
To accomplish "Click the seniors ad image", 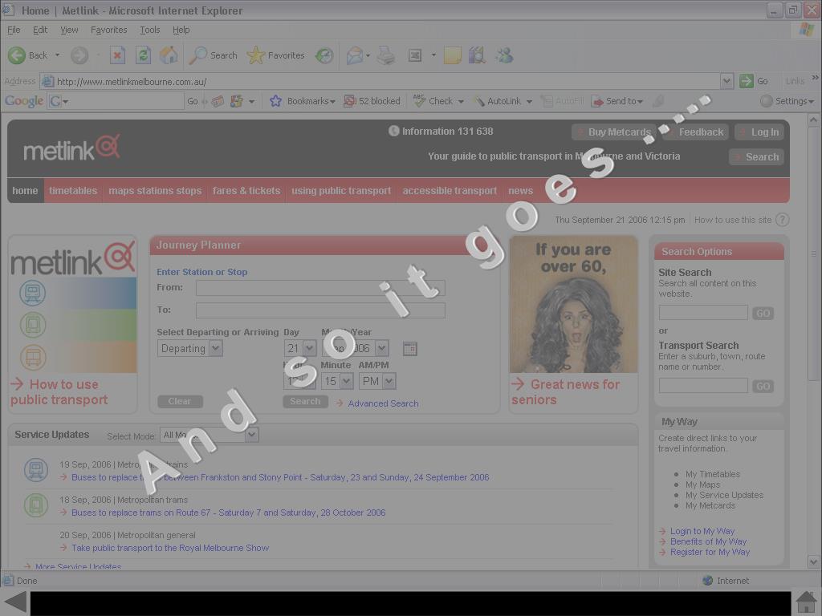I will click(573, 304).
